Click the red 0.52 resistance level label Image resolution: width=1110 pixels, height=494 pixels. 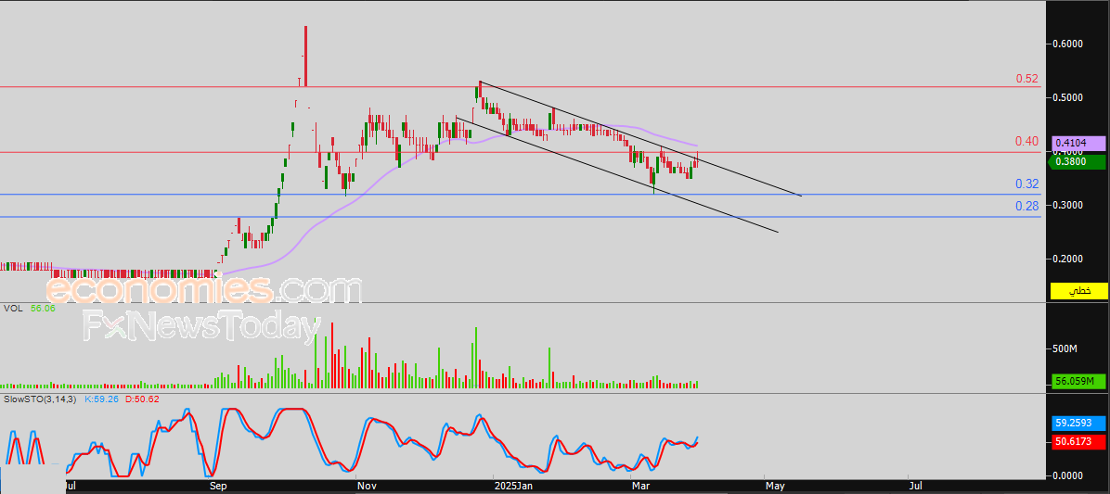click(x=1027, y=79)
